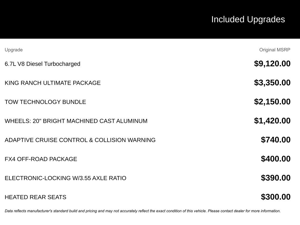The height and width of the screenshot is (225, 300).
Task: Pick the FX4 Off-Road Package row
Action: point(41,159)
